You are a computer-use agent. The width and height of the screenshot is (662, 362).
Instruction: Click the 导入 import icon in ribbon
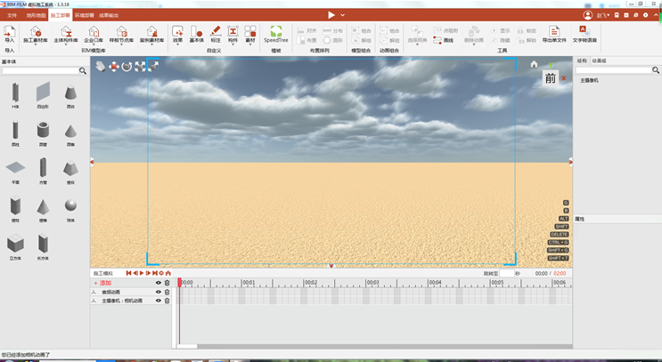tap(9, 34)
